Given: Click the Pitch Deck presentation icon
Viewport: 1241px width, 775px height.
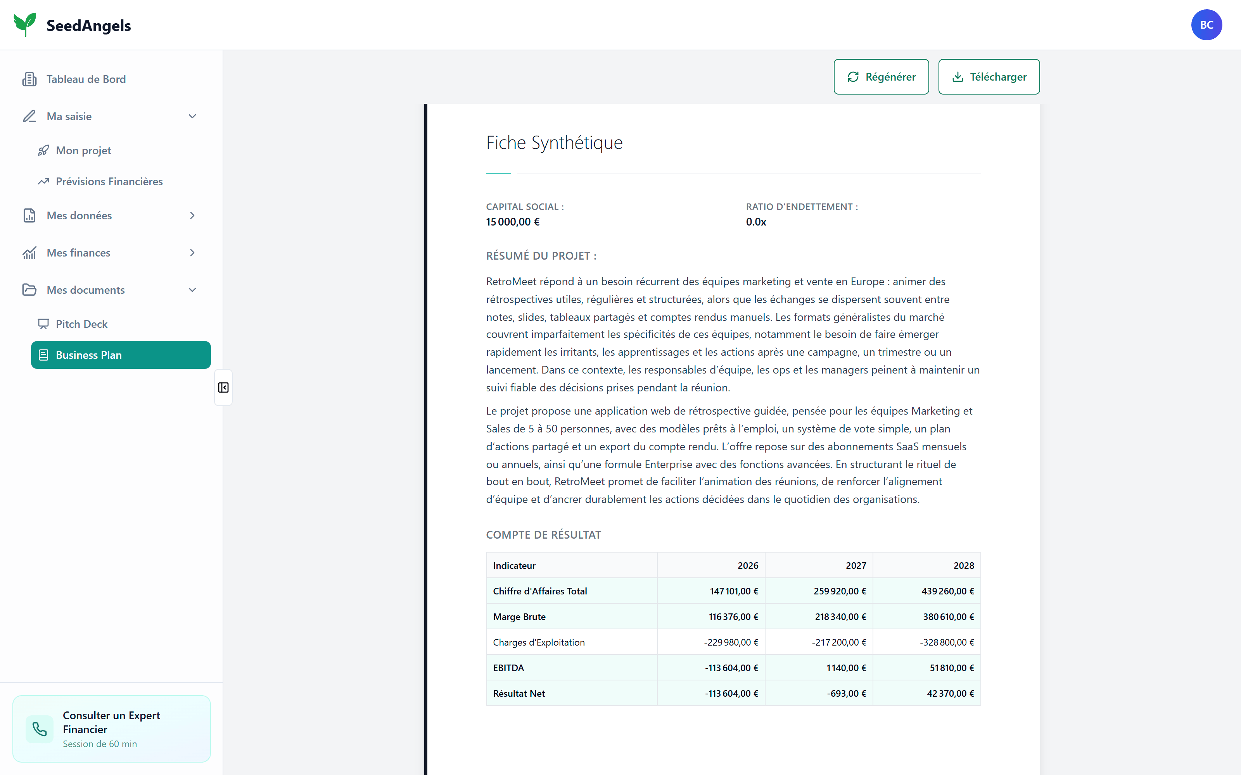Looking at the screenshot, I should click(x=43, y=324).
